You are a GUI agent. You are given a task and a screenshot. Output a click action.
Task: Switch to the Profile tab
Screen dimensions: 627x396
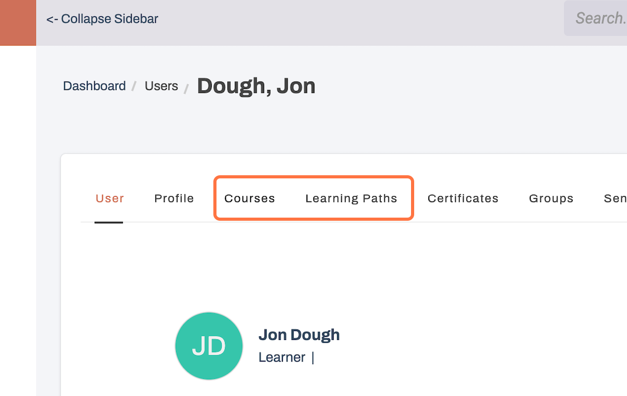point(174,198)
